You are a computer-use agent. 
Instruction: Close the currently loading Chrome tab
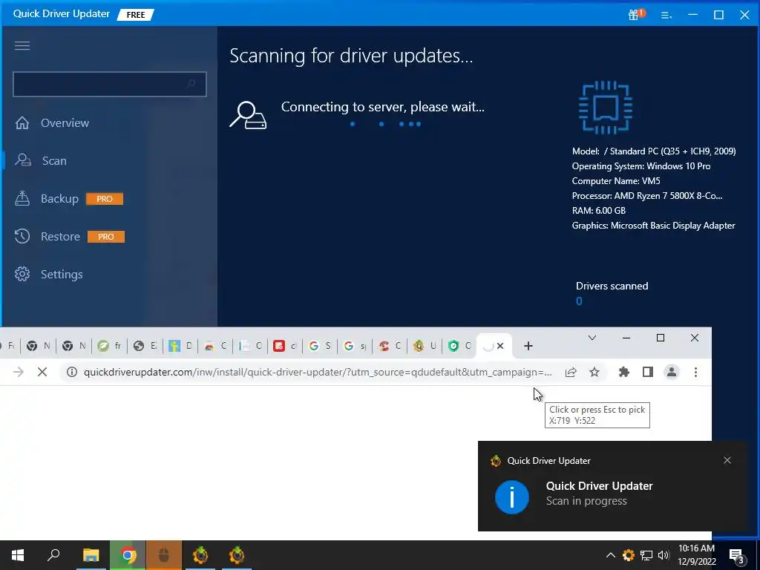(500, 346)
